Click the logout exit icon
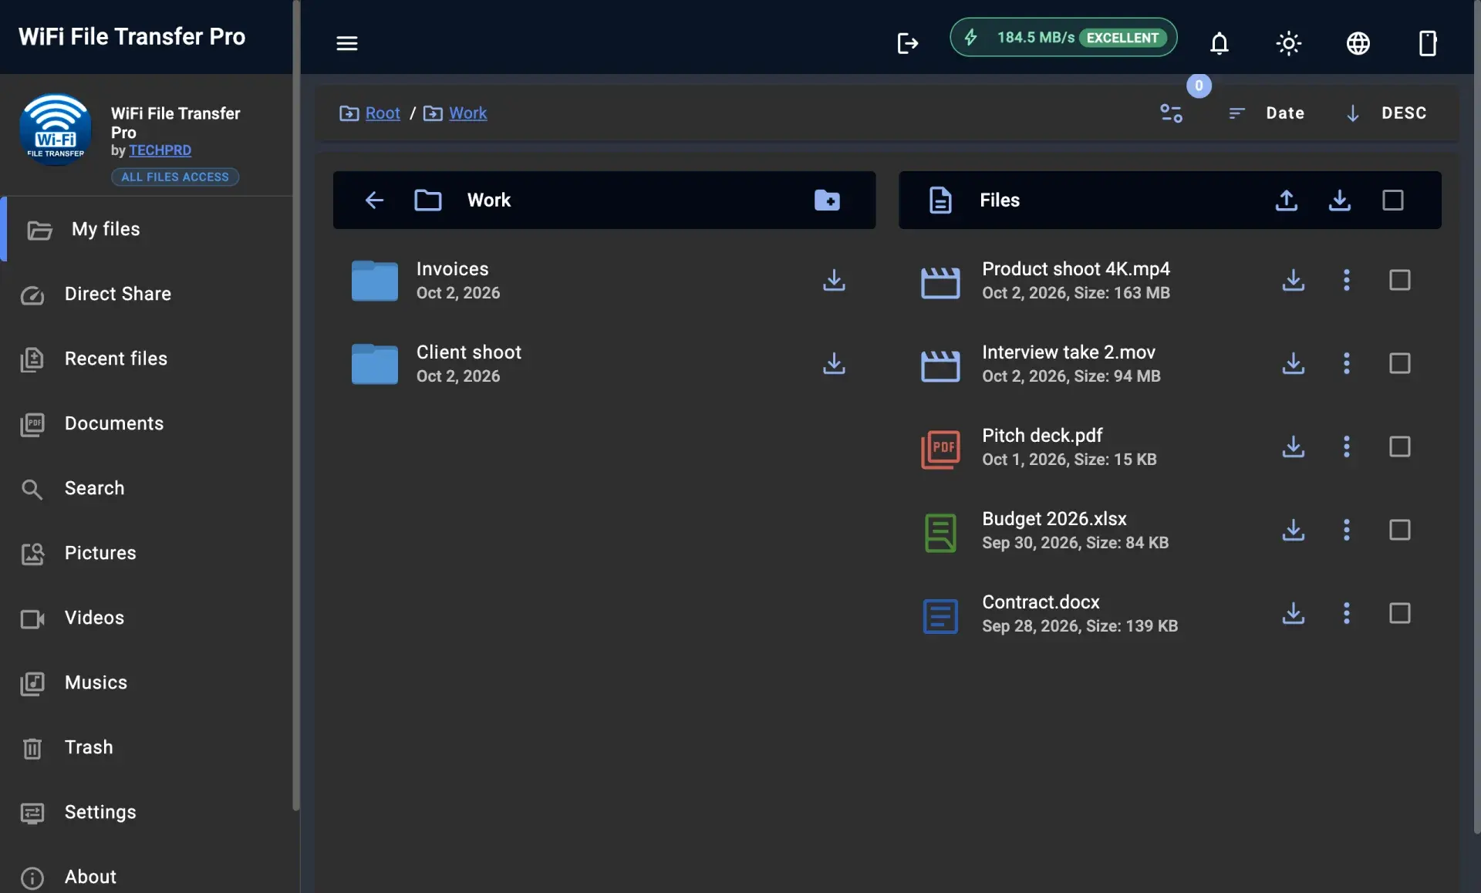The image size is (1481, 893). (x=907, y=43)
